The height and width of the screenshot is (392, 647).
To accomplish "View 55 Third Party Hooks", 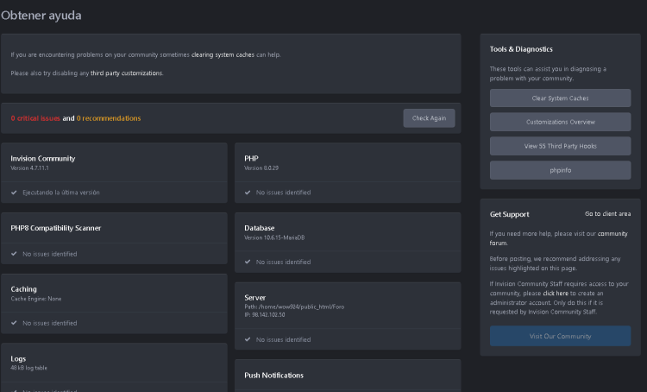I will (x=560, y=146).
